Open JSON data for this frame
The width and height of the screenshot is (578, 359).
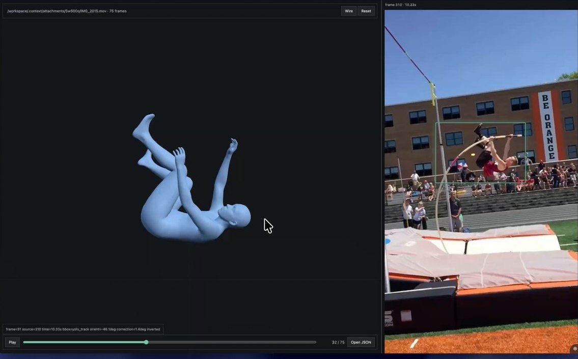(361, 342)
